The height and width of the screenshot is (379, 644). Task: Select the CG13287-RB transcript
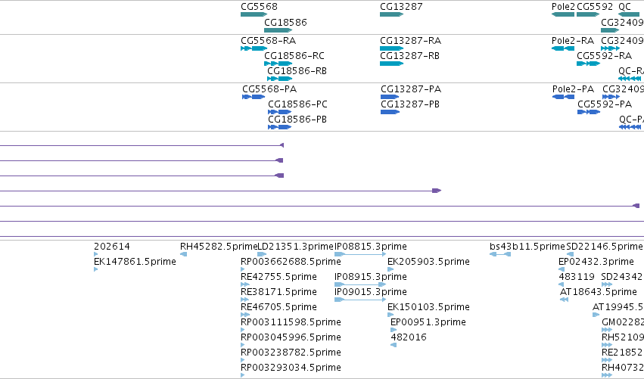point(392,64)
